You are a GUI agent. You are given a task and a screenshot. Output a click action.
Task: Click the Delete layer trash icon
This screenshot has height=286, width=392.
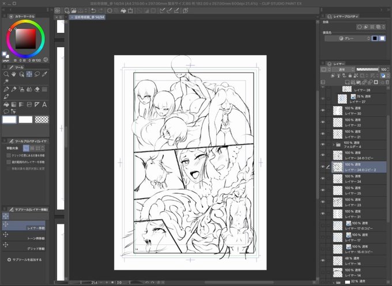pos(387,82)
